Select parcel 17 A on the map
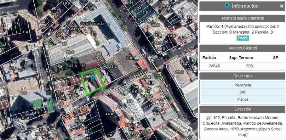 pyautogui.click(x=73, y=66)
